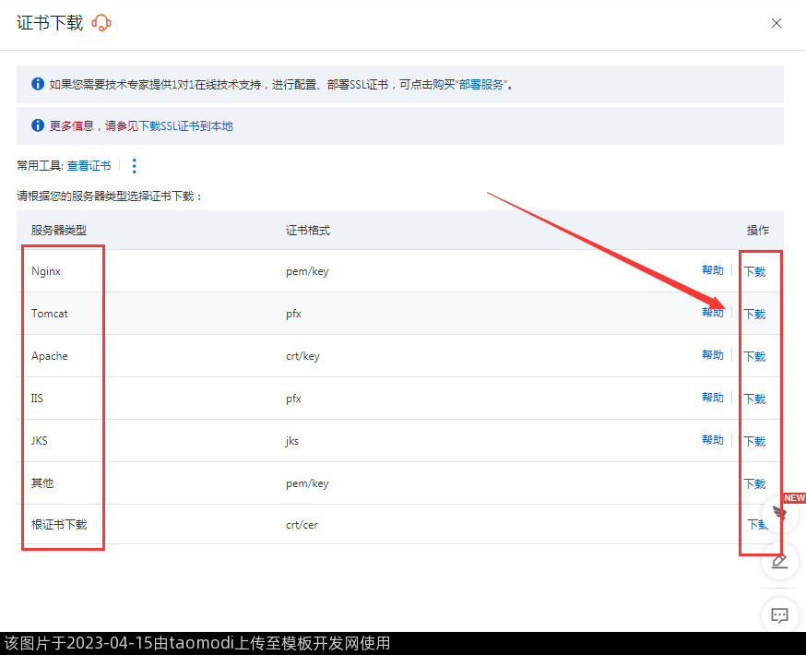
Task: Open the three-dot more tools menu
Action: tap(134, 166)
